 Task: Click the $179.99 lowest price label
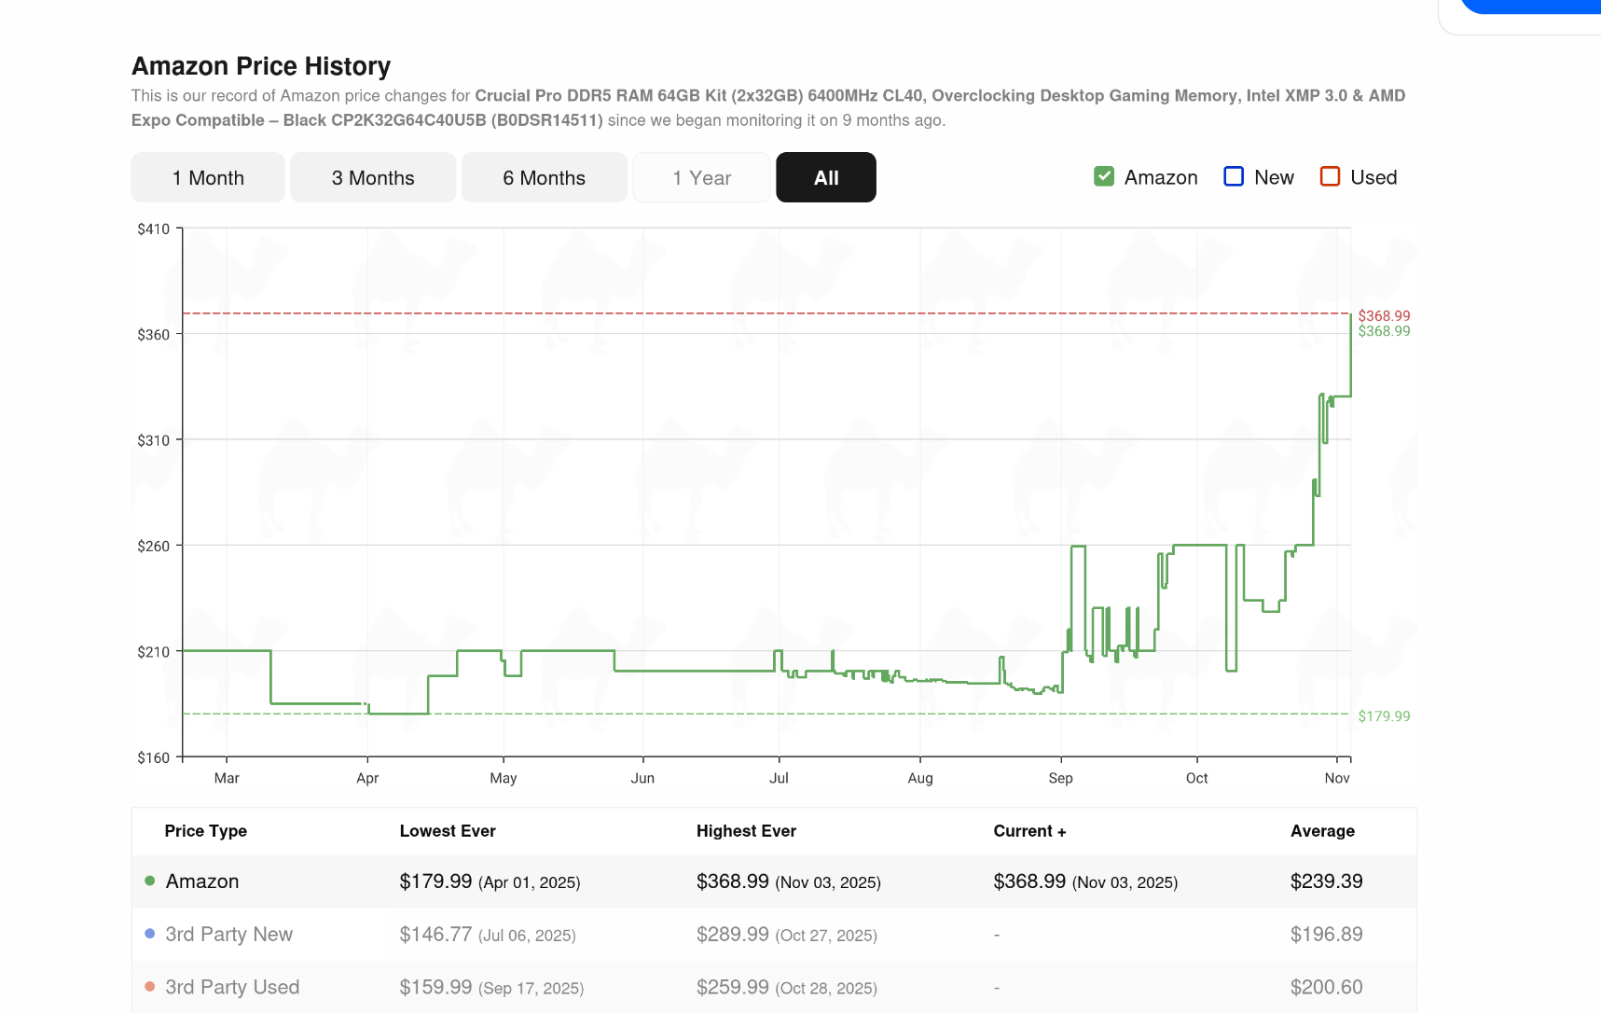(x=1384, y=715)
